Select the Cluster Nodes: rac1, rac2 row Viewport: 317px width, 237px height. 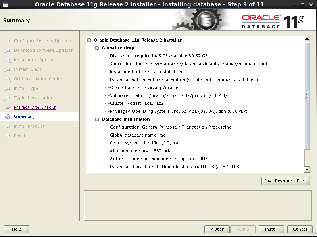(x=136, y=103)
